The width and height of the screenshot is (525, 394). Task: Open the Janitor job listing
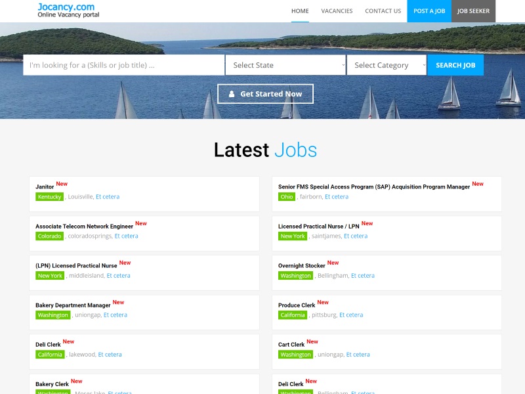tap(45, 187)
